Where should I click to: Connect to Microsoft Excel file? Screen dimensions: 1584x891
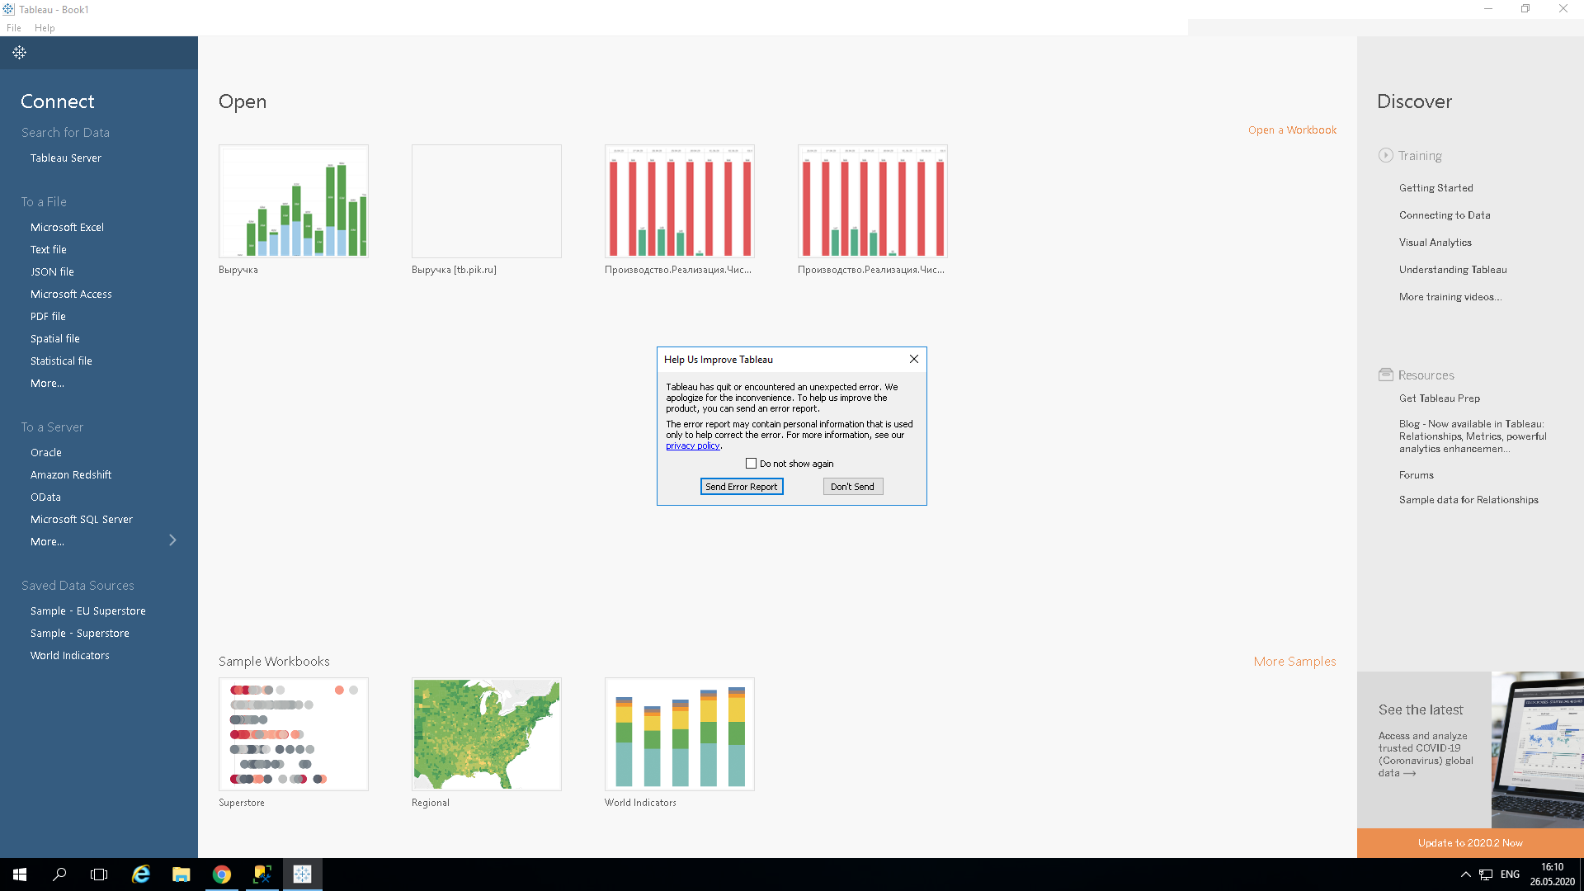click(x=67, y=228)
